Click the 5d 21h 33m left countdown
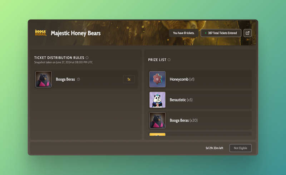 214,148
